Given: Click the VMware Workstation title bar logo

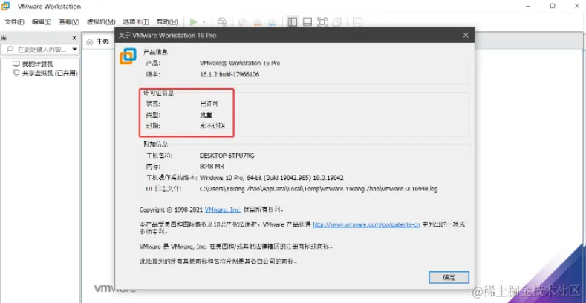Looking at the screenshot, I should (x=6, y=7).
